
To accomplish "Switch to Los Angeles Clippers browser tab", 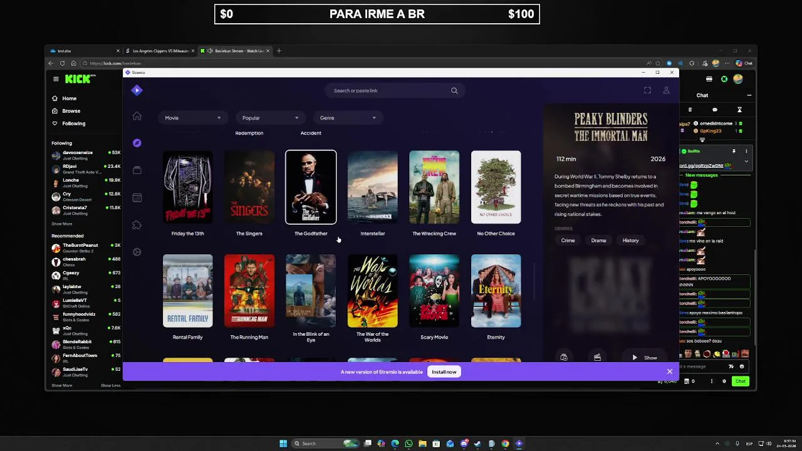I will [160, 51].
